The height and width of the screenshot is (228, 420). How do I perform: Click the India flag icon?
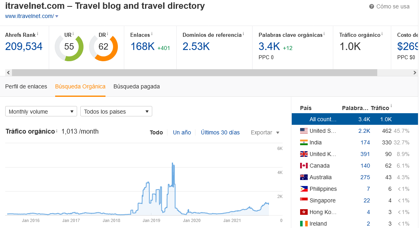point(304,142)
